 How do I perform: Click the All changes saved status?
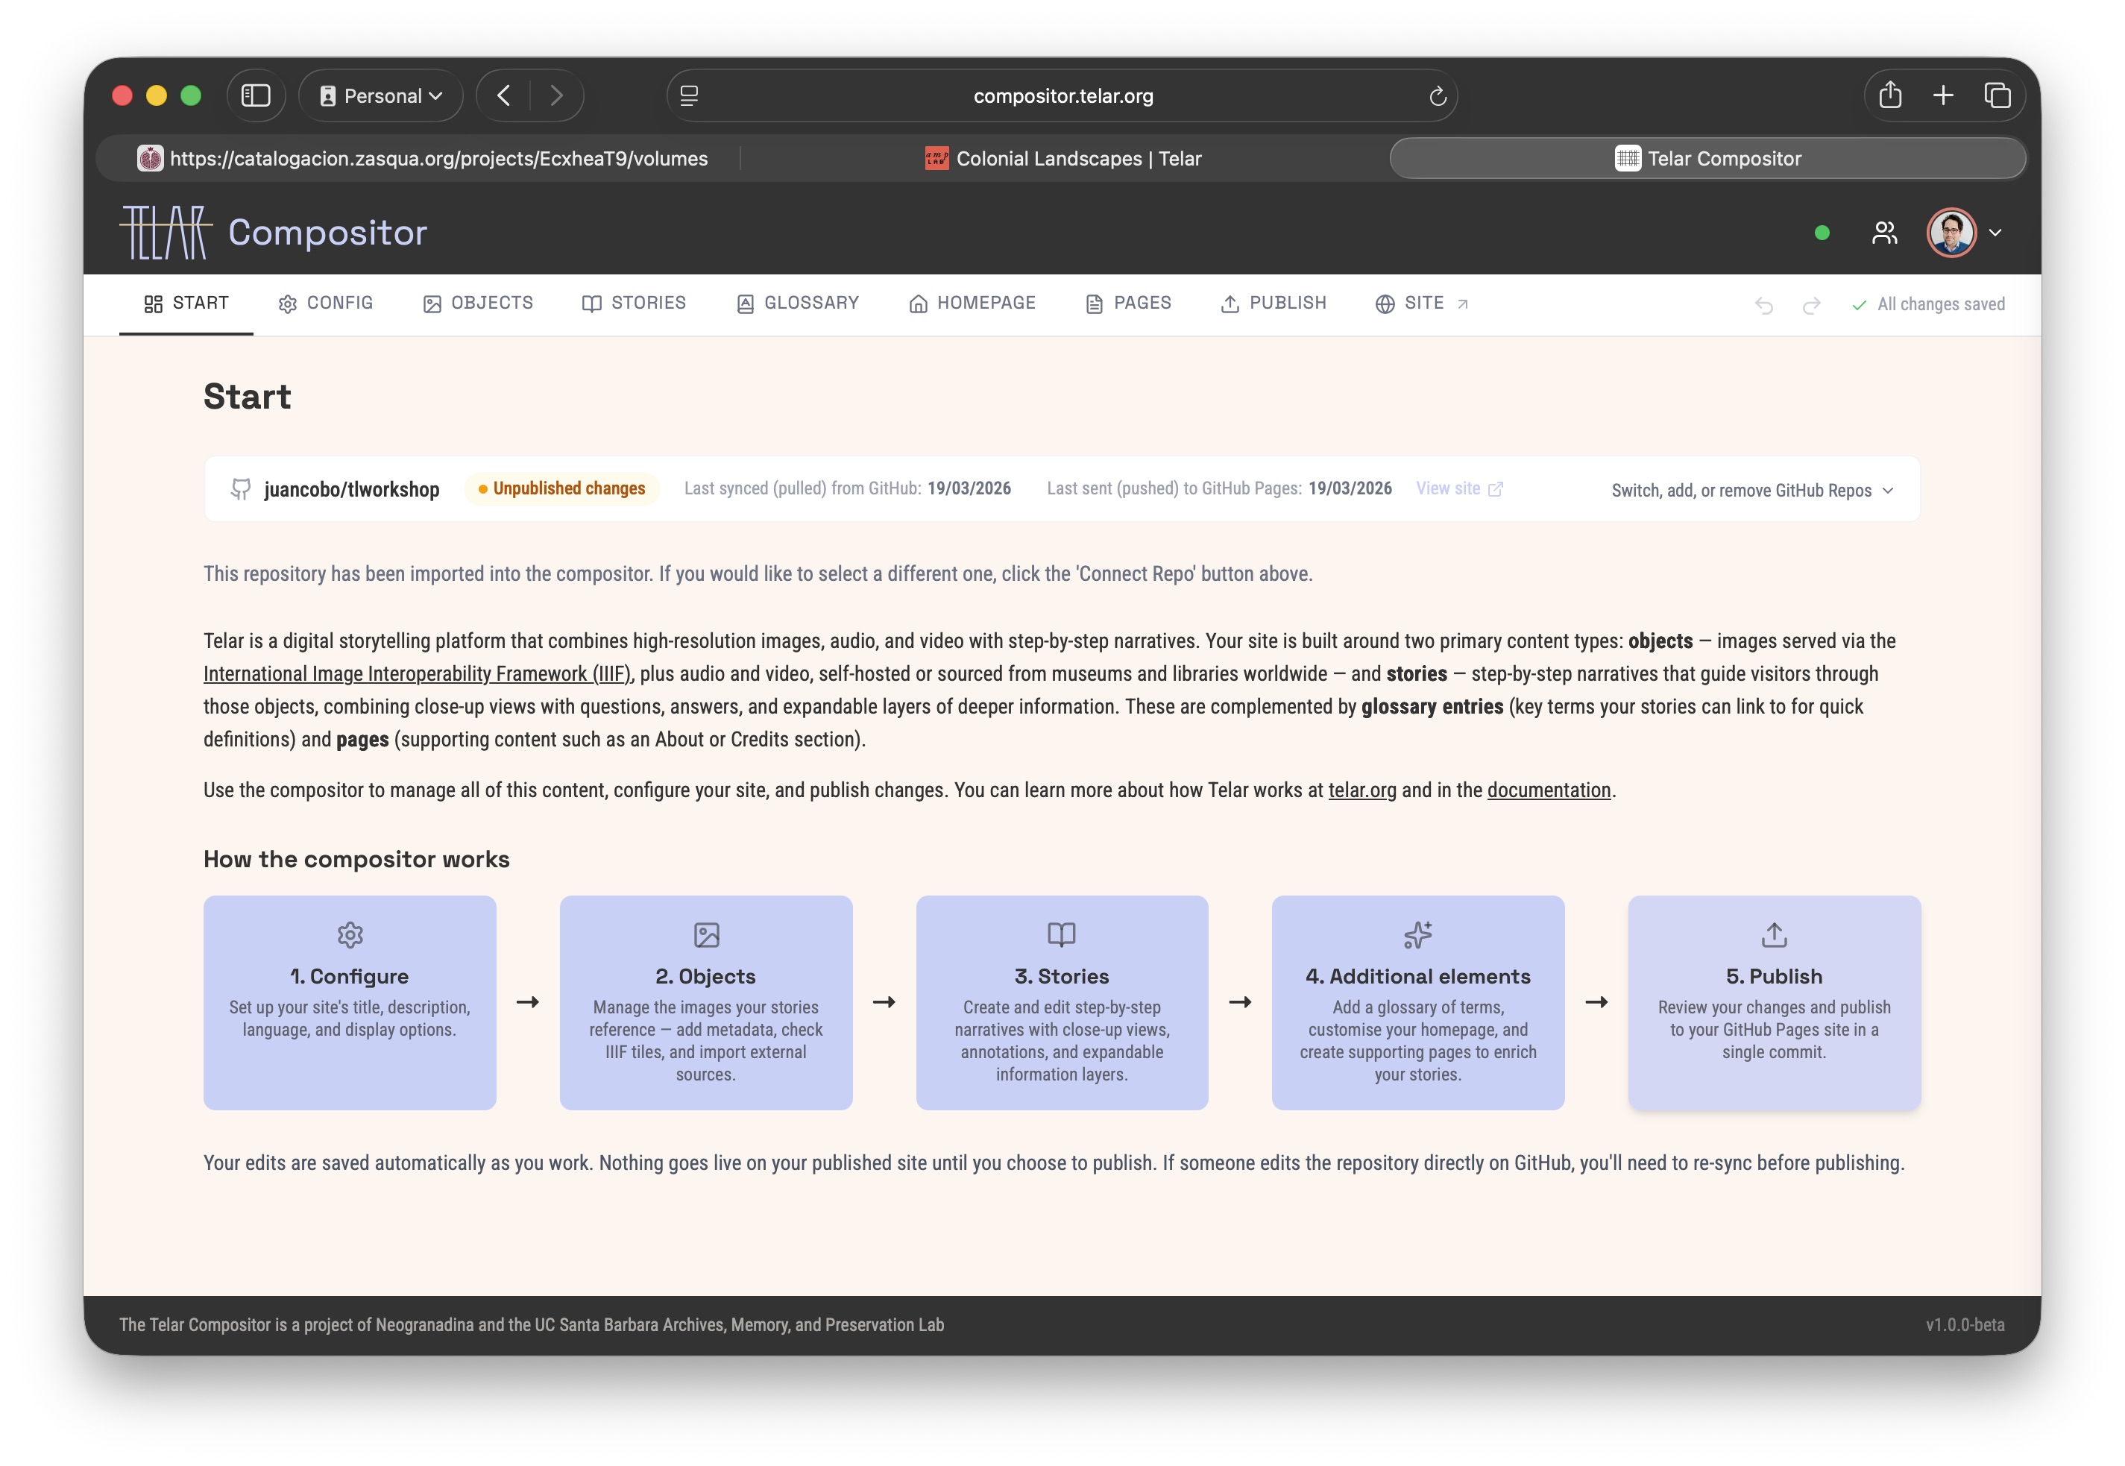(x=1927, y=305)
